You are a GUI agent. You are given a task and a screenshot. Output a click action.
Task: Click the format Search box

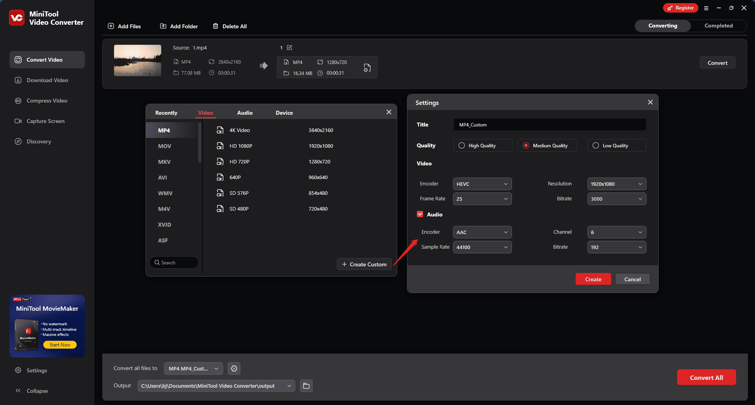[x=174, y=262]
